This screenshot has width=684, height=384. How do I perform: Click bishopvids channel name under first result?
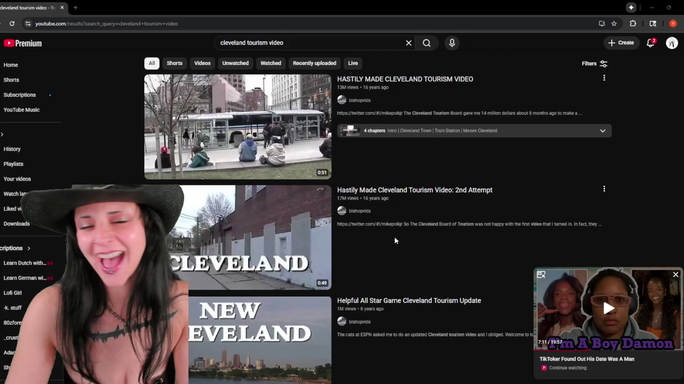(359, 100)
